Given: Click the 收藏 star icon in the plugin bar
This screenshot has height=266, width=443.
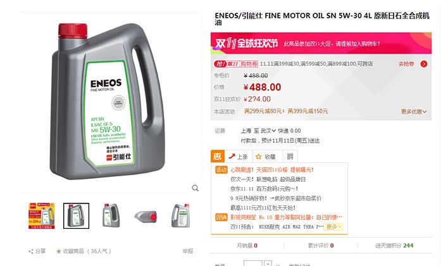Looking at the screenshot, I should coord(258,157).
